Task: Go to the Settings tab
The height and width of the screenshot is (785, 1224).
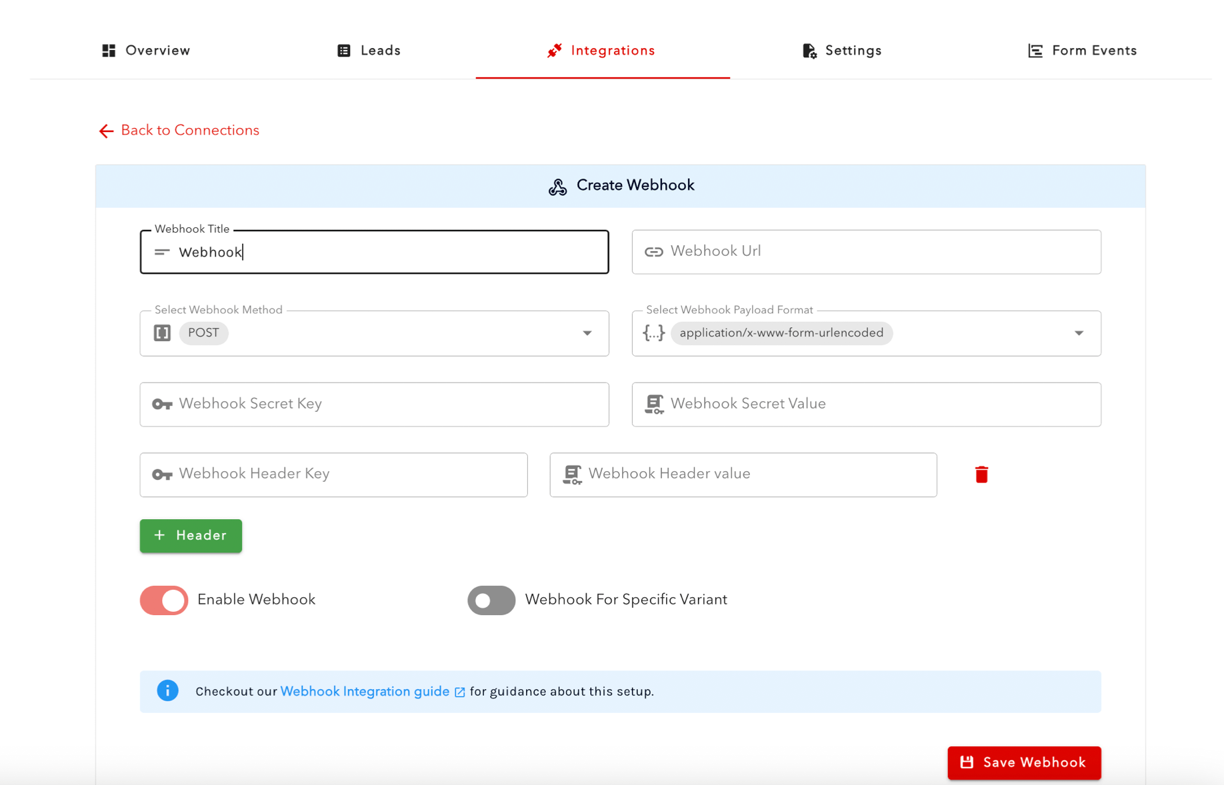Action: point(842,51)
